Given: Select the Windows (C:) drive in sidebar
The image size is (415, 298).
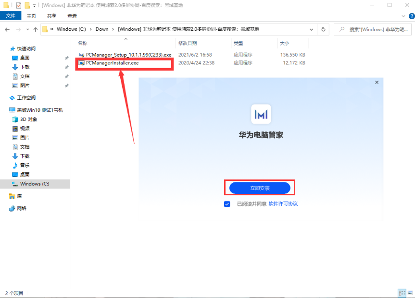Looking at the screenshot, I should (35, 184).
